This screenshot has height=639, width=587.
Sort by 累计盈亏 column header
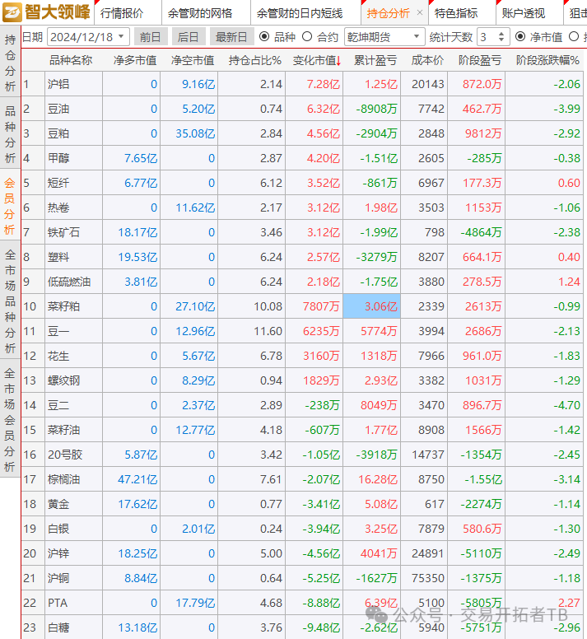[375, 60]
